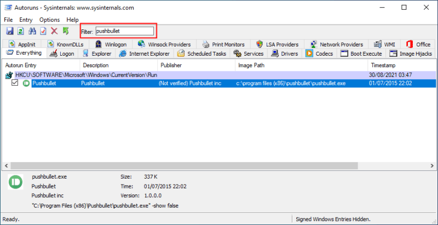This screenshot has height=225, width=438.
Task: Open the Help menu
Action: pyautogui.click(x=73, y=20)
